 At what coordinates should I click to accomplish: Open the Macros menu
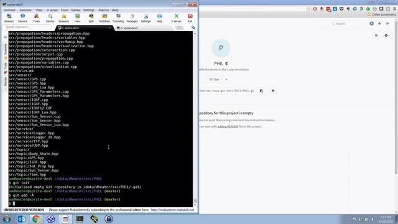(104, 10)
